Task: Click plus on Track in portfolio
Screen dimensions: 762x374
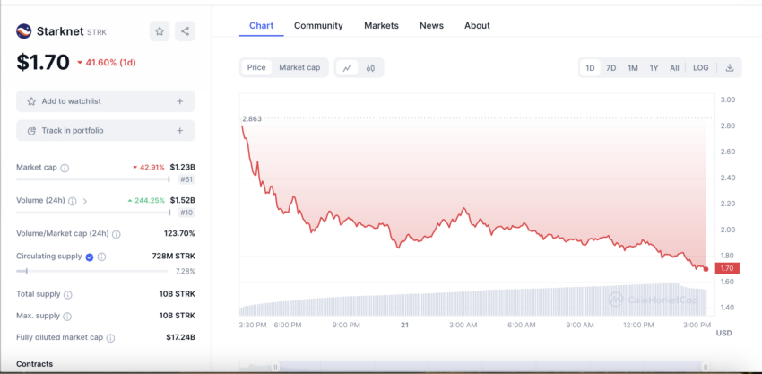Action: point(180,131)
